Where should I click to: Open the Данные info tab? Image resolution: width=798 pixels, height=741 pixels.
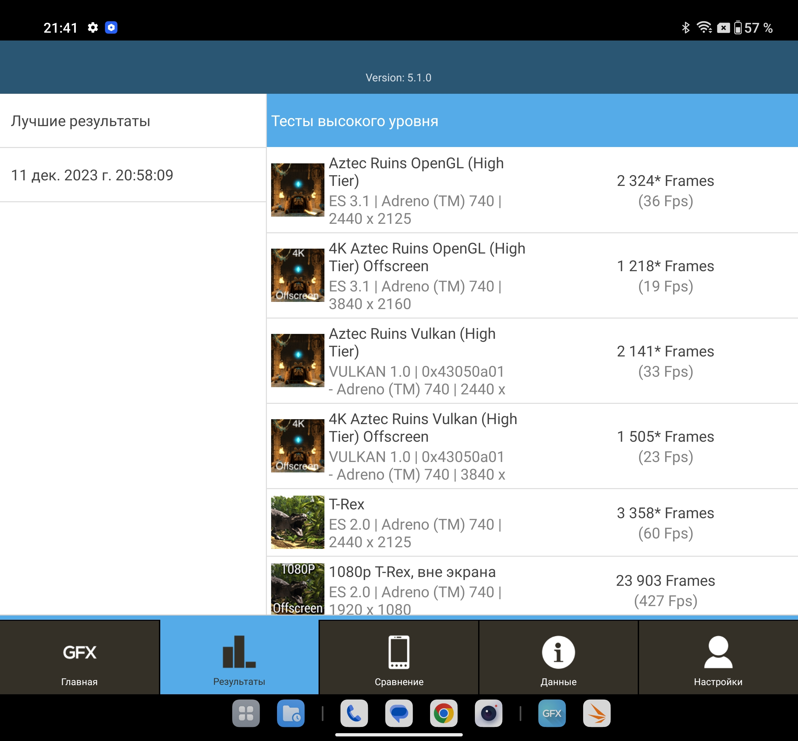coord(558,657)
